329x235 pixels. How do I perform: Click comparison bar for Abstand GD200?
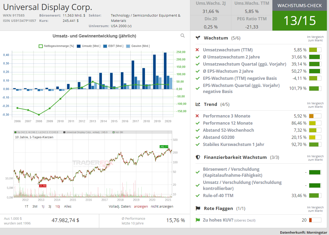coord(315,137)
